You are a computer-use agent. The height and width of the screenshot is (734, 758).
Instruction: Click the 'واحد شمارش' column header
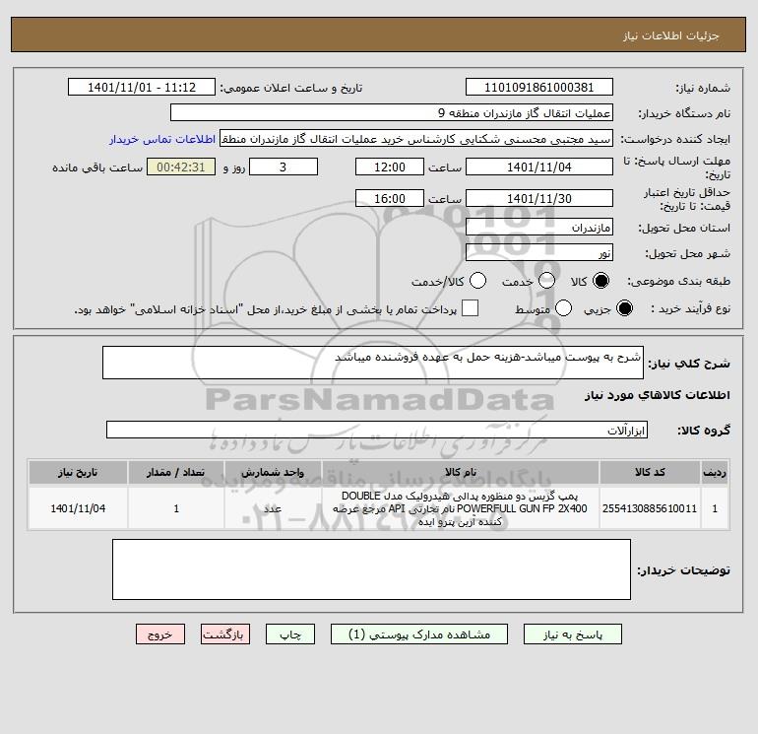(x=273, y=472)
